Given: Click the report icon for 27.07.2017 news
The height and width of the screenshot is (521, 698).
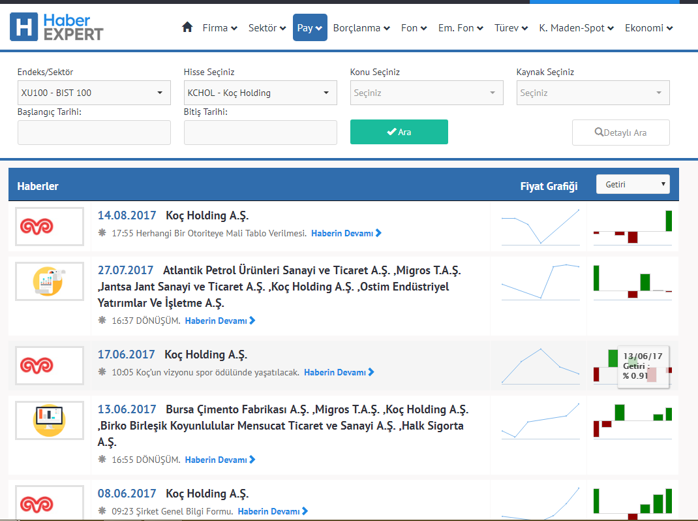Looking at the screenshot, I should [50, 281].
